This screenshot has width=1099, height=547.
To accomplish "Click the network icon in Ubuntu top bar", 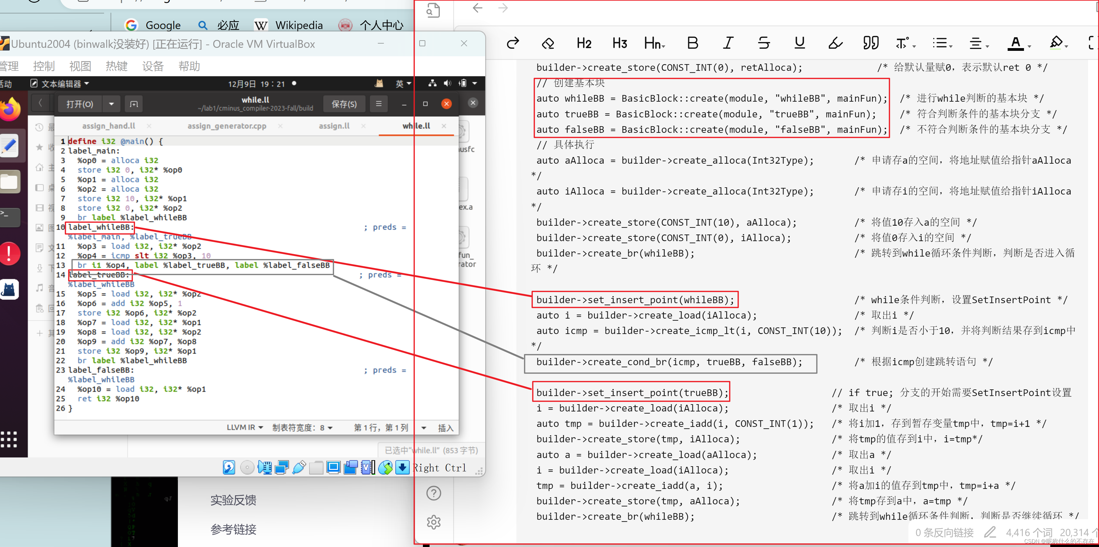I will [432, 83].
